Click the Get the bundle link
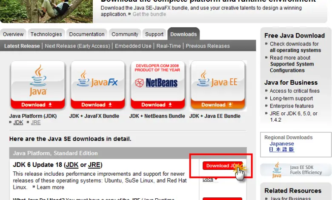 click(x=149, y=14)
